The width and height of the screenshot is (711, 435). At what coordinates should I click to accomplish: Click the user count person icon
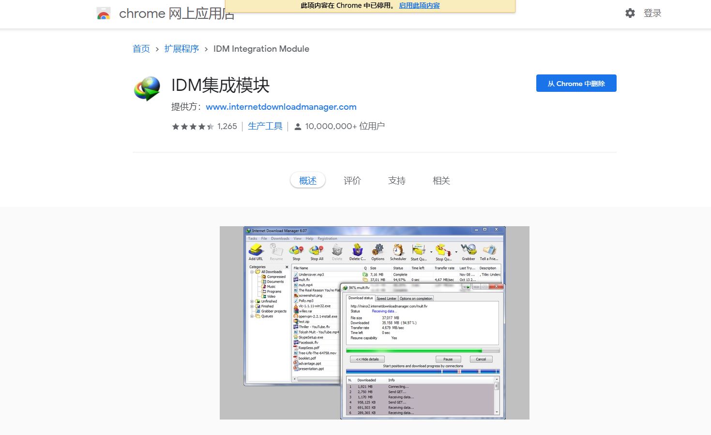298,127
